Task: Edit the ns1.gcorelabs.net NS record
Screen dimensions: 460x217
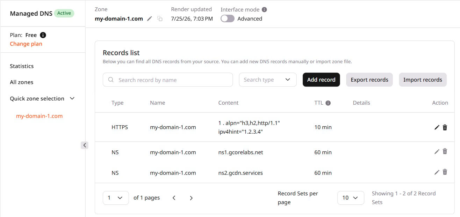Action: 437,151
